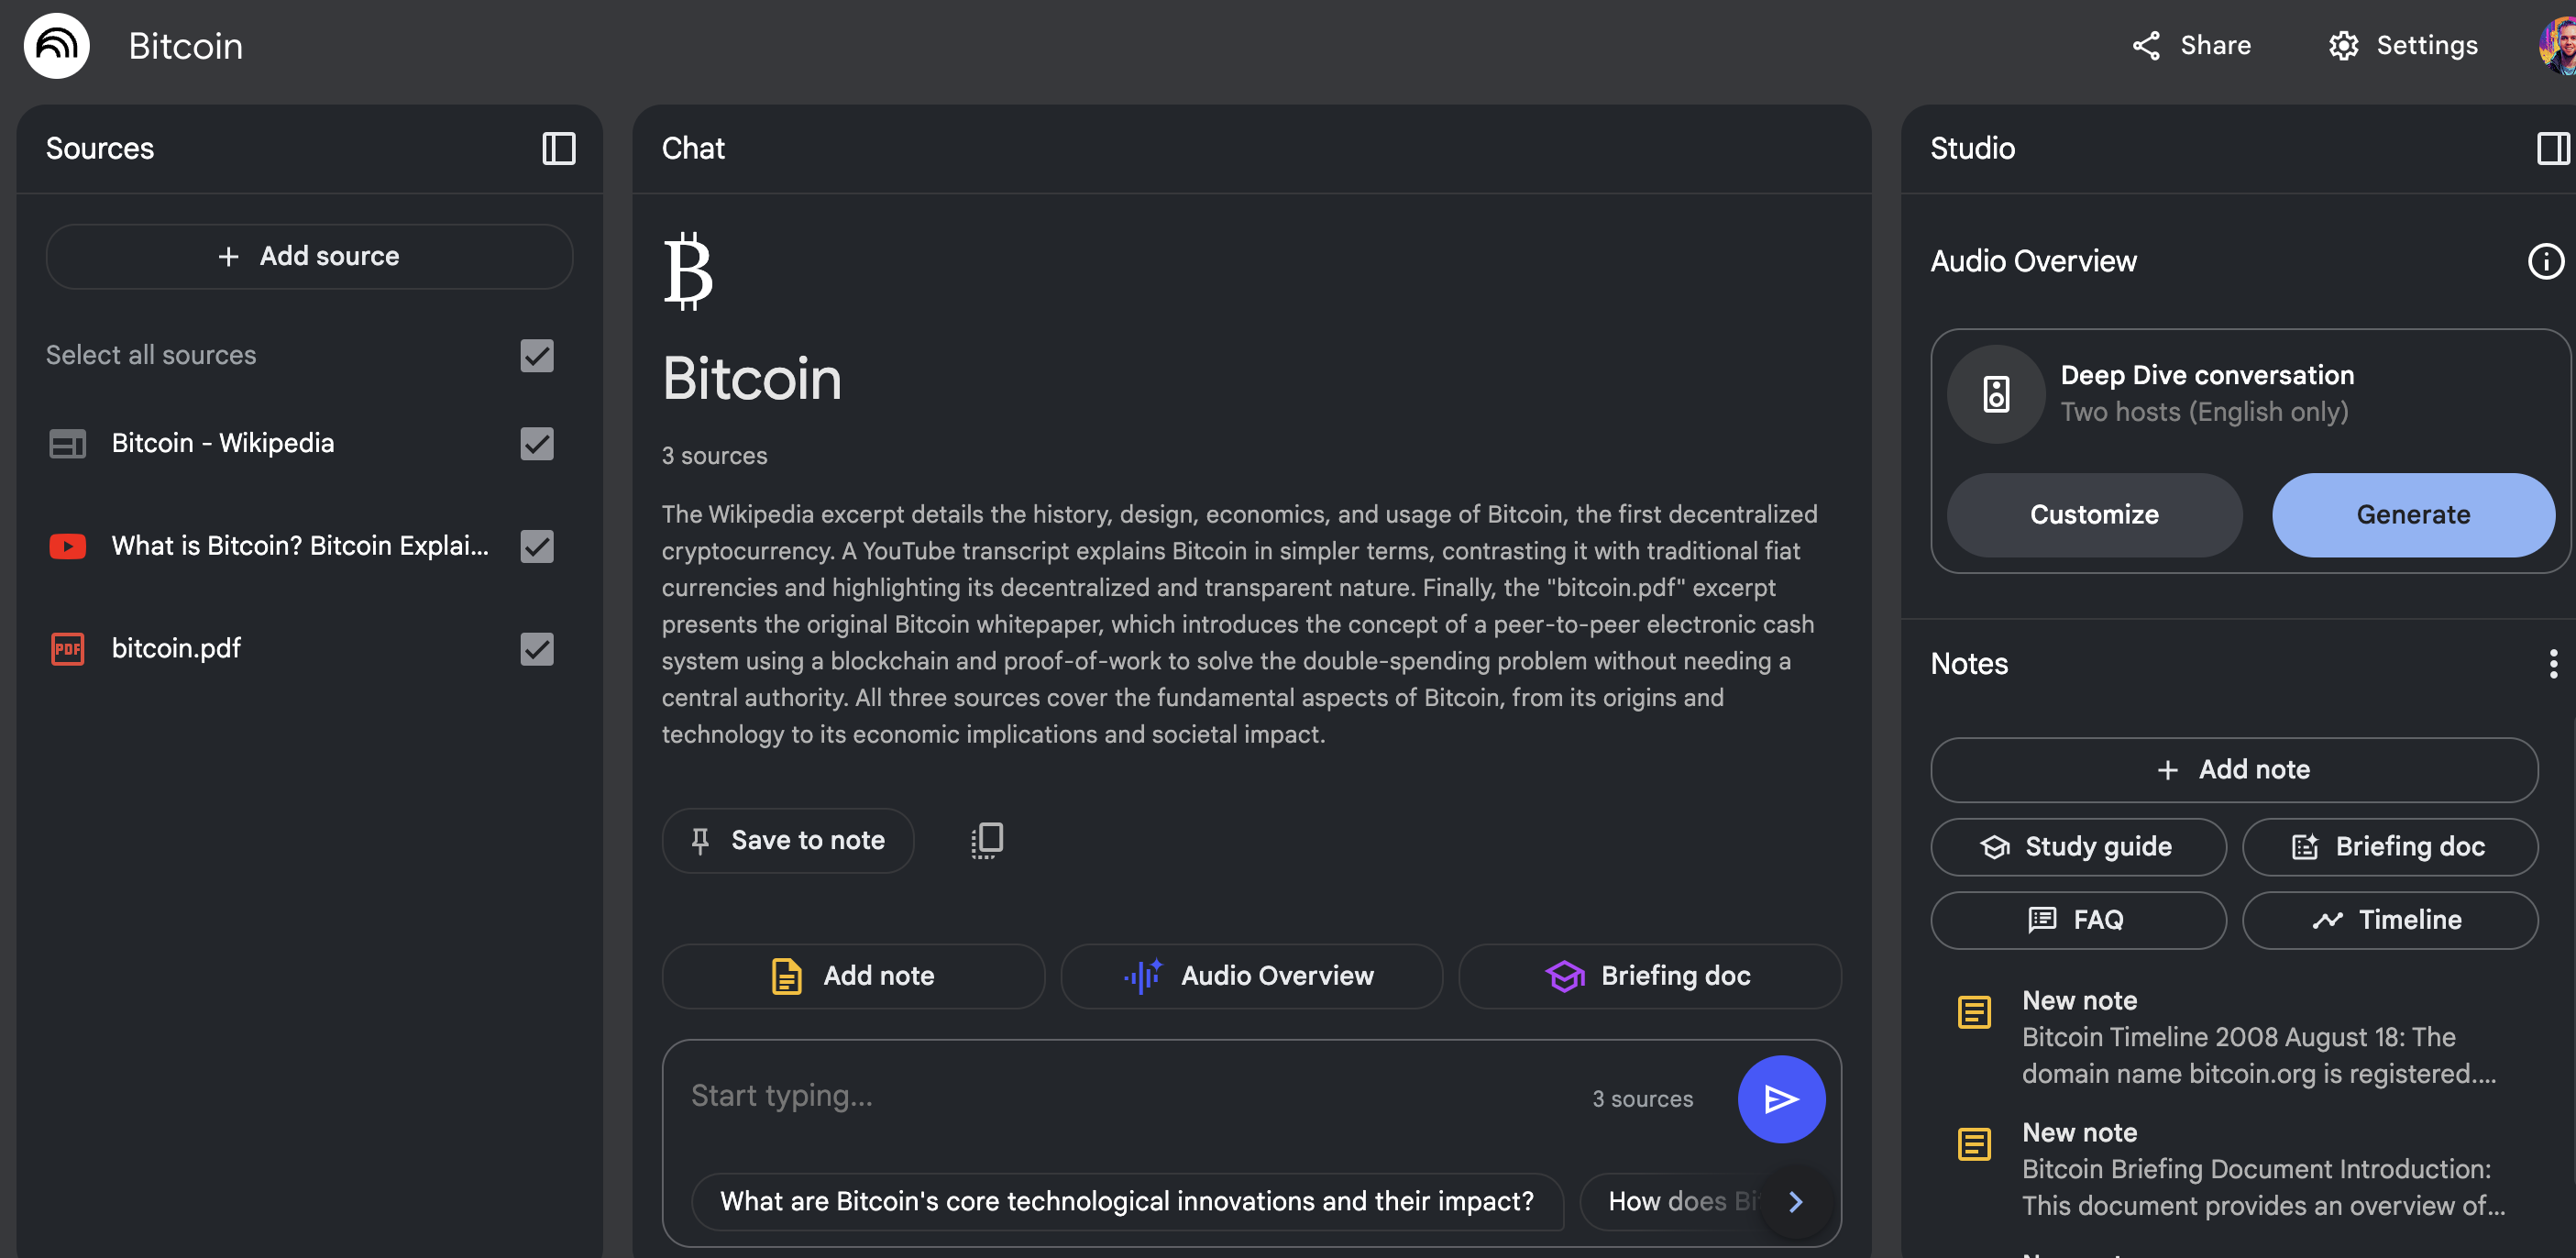The image size is (2576, 1258).
Task: Open the Share dialog
Action: click(x=2191, y=46)
